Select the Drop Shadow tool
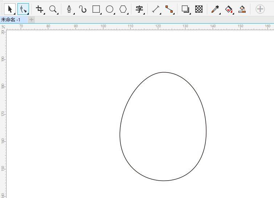The height and width of the screenshot is (198, 274). [x=185, y=9]
